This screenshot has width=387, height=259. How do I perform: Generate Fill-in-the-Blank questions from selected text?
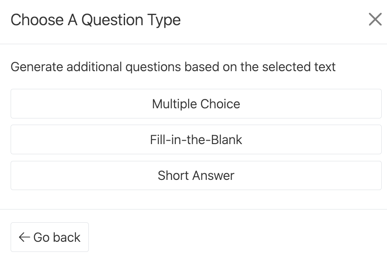(x=196, y=140)
